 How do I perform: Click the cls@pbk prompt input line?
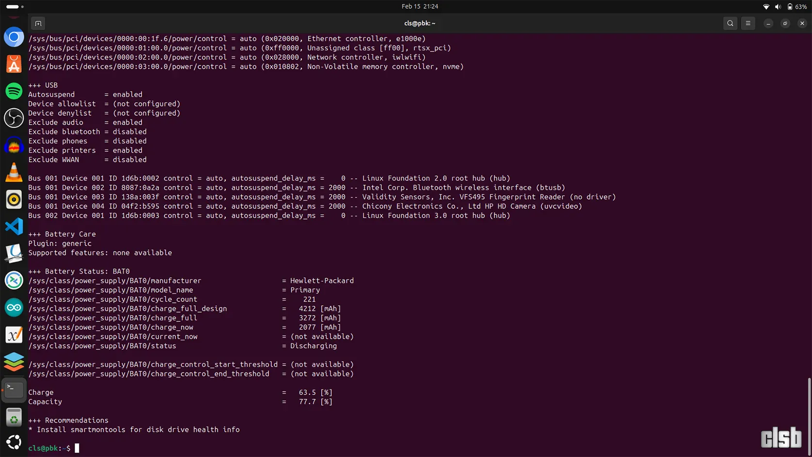coord(53,448)
